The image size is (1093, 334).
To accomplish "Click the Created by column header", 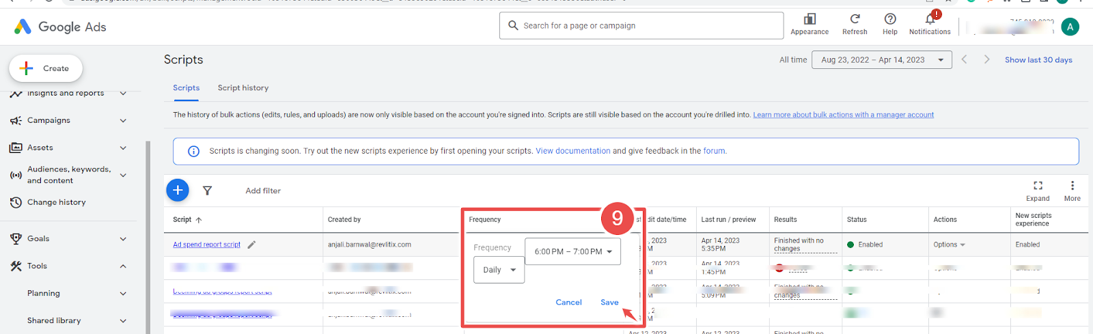I will (344, 220).
